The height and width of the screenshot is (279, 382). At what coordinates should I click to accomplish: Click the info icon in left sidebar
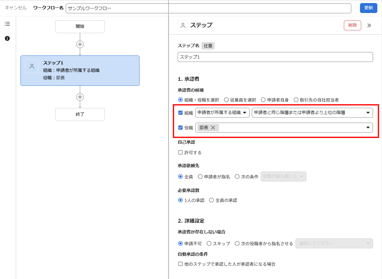[7, 38]
